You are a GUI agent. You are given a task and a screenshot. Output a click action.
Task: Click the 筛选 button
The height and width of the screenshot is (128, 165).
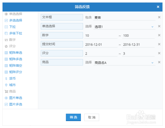(x=73, y=117)
